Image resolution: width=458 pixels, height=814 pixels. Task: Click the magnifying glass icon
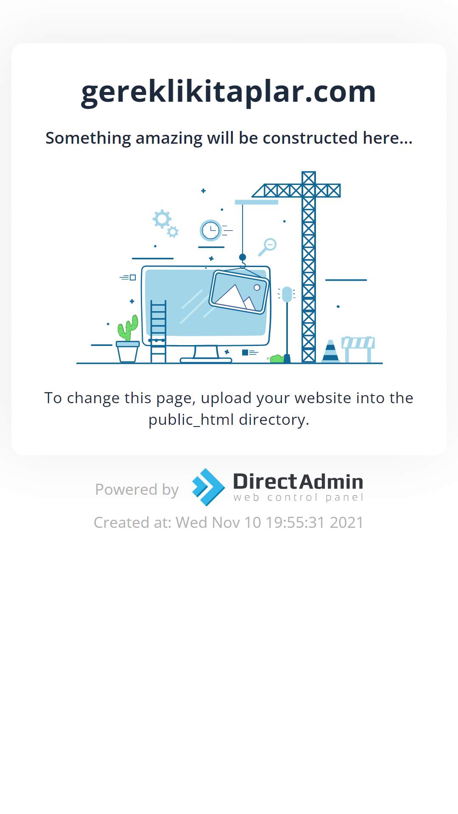[x=267, y=247]
